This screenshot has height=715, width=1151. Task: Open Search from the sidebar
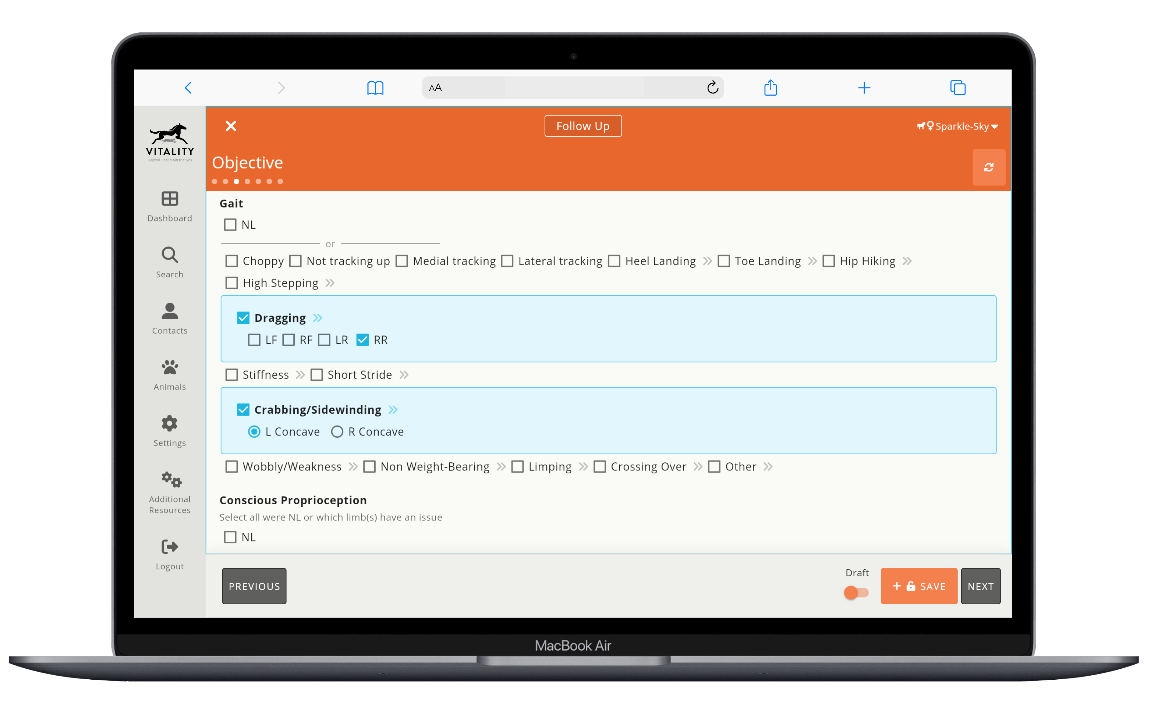coord(169,255)
